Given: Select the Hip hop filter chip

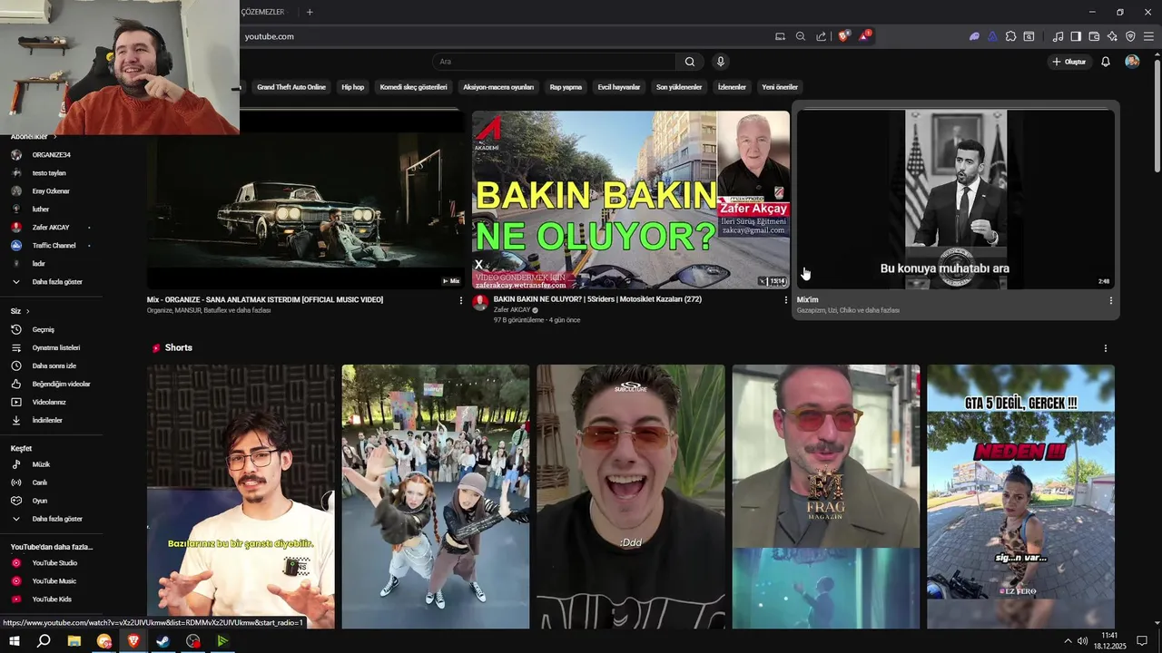Looking at the screenshot, I should [352, 87].
